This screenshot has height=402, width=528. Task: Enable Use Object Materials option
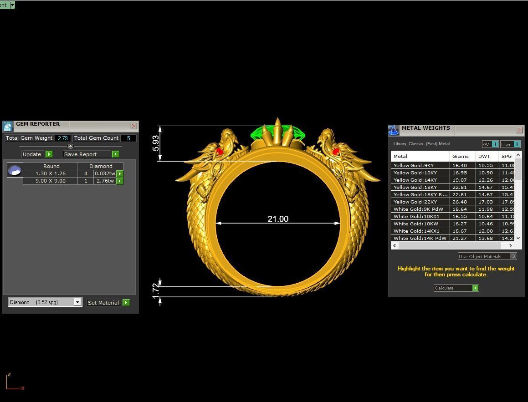(513, 256)
